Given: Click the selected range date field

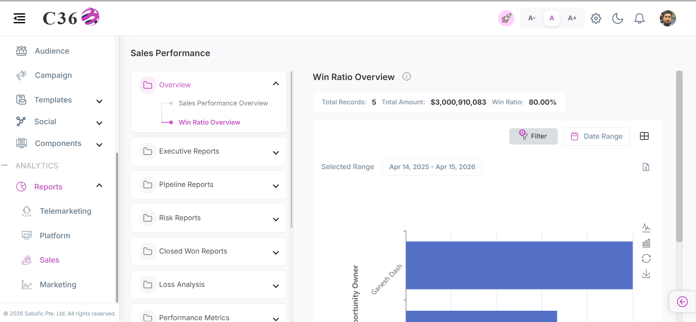Looking at the screenshot, I should [432, 167].
